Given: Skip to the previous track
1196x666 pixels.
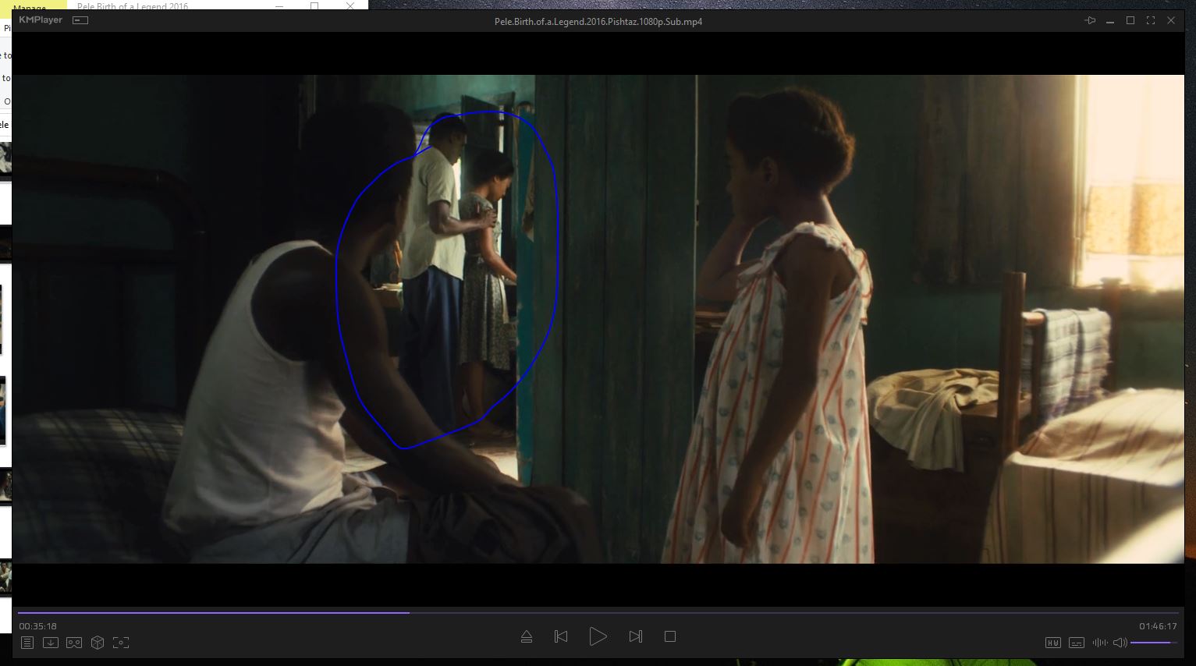Looking at the screenshot, I should [x=561, y=637].
